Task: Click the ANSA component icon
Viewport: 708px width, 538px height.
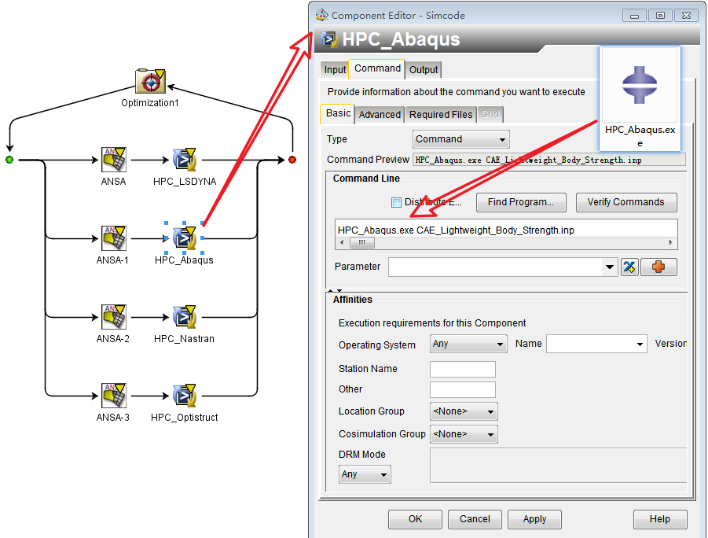Action: [x=114, y=160]
